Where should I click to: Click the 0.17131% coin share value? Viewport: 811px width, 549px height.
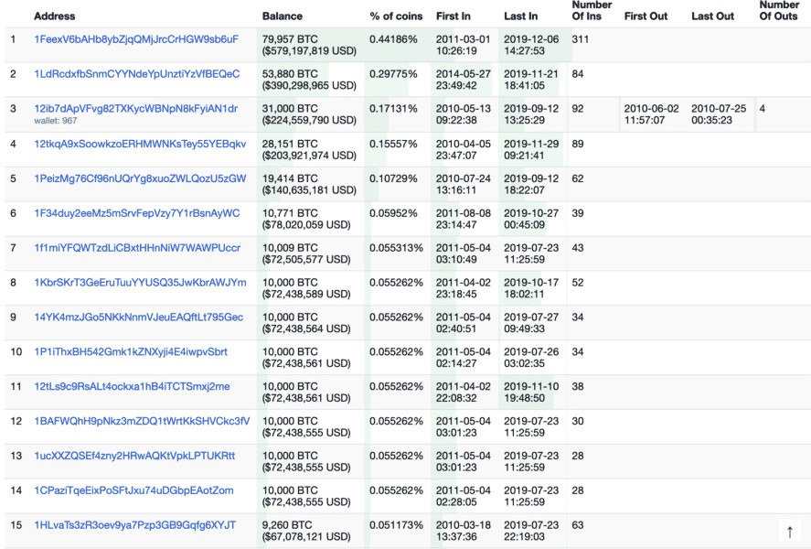[x=393, y=109]
